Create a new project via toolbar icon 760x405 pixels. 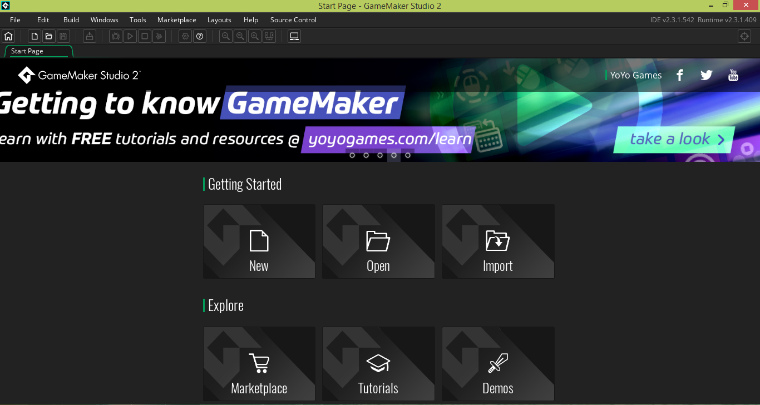click(x=34, y=36)
